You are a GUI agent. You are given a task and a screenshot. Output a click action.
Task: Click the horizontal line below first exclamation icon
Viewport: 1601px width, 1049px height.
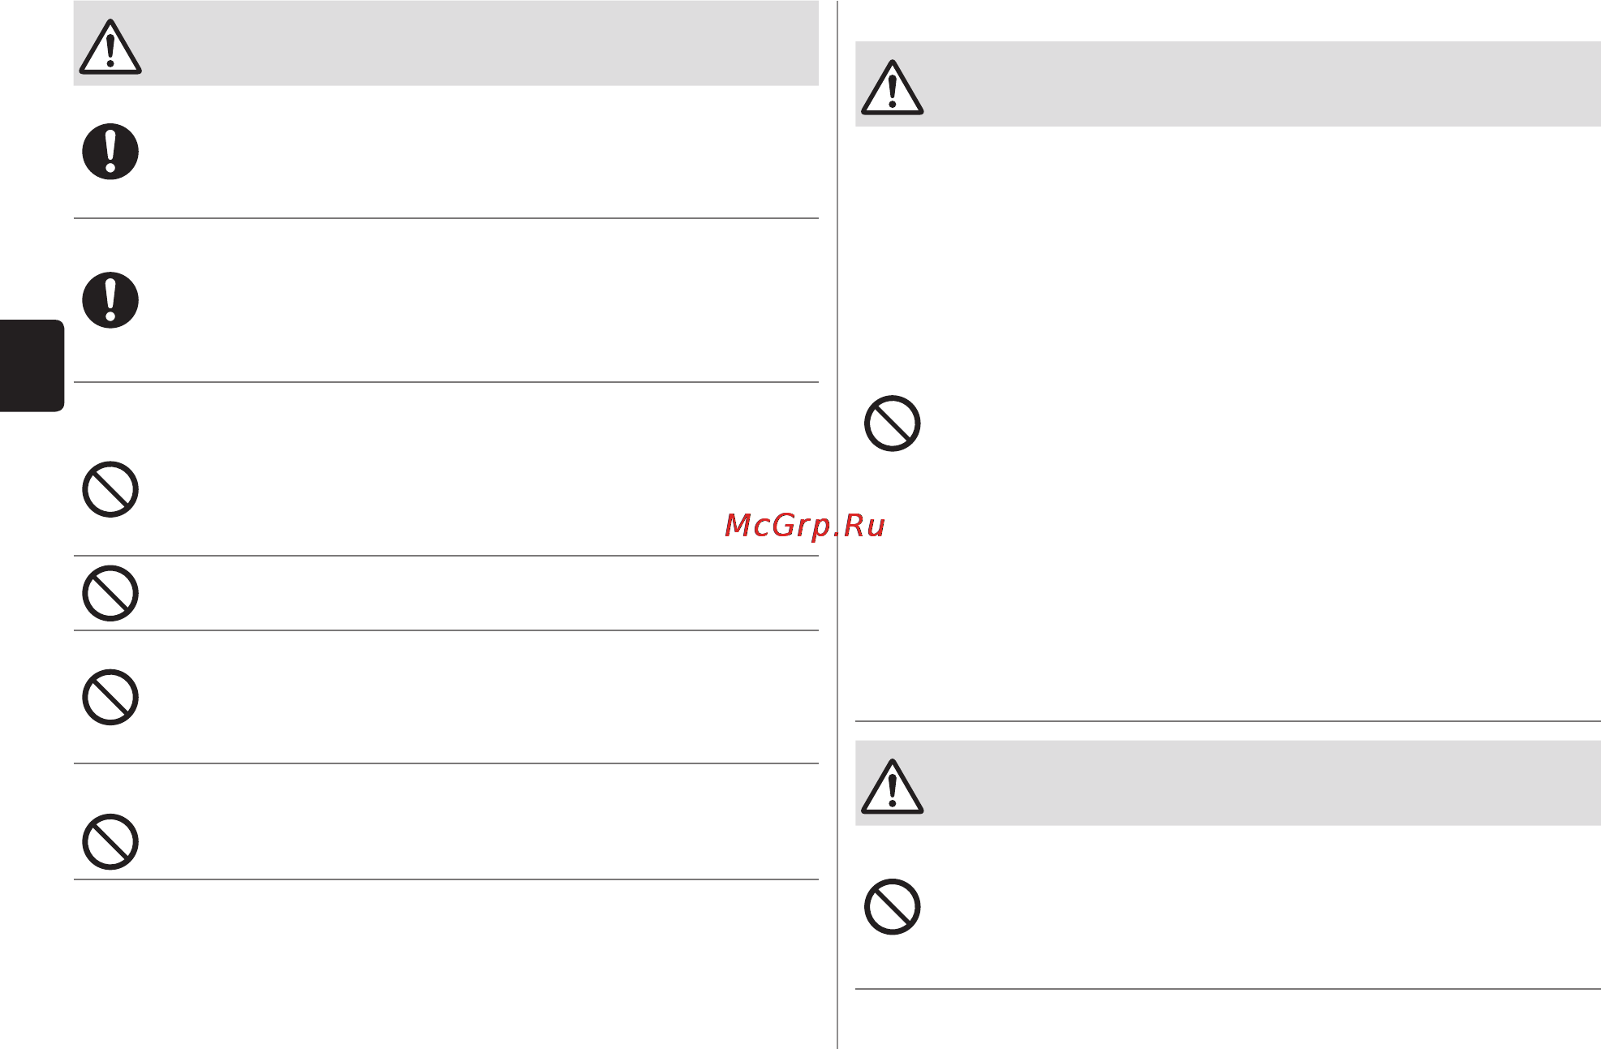[x=446, y=218]
